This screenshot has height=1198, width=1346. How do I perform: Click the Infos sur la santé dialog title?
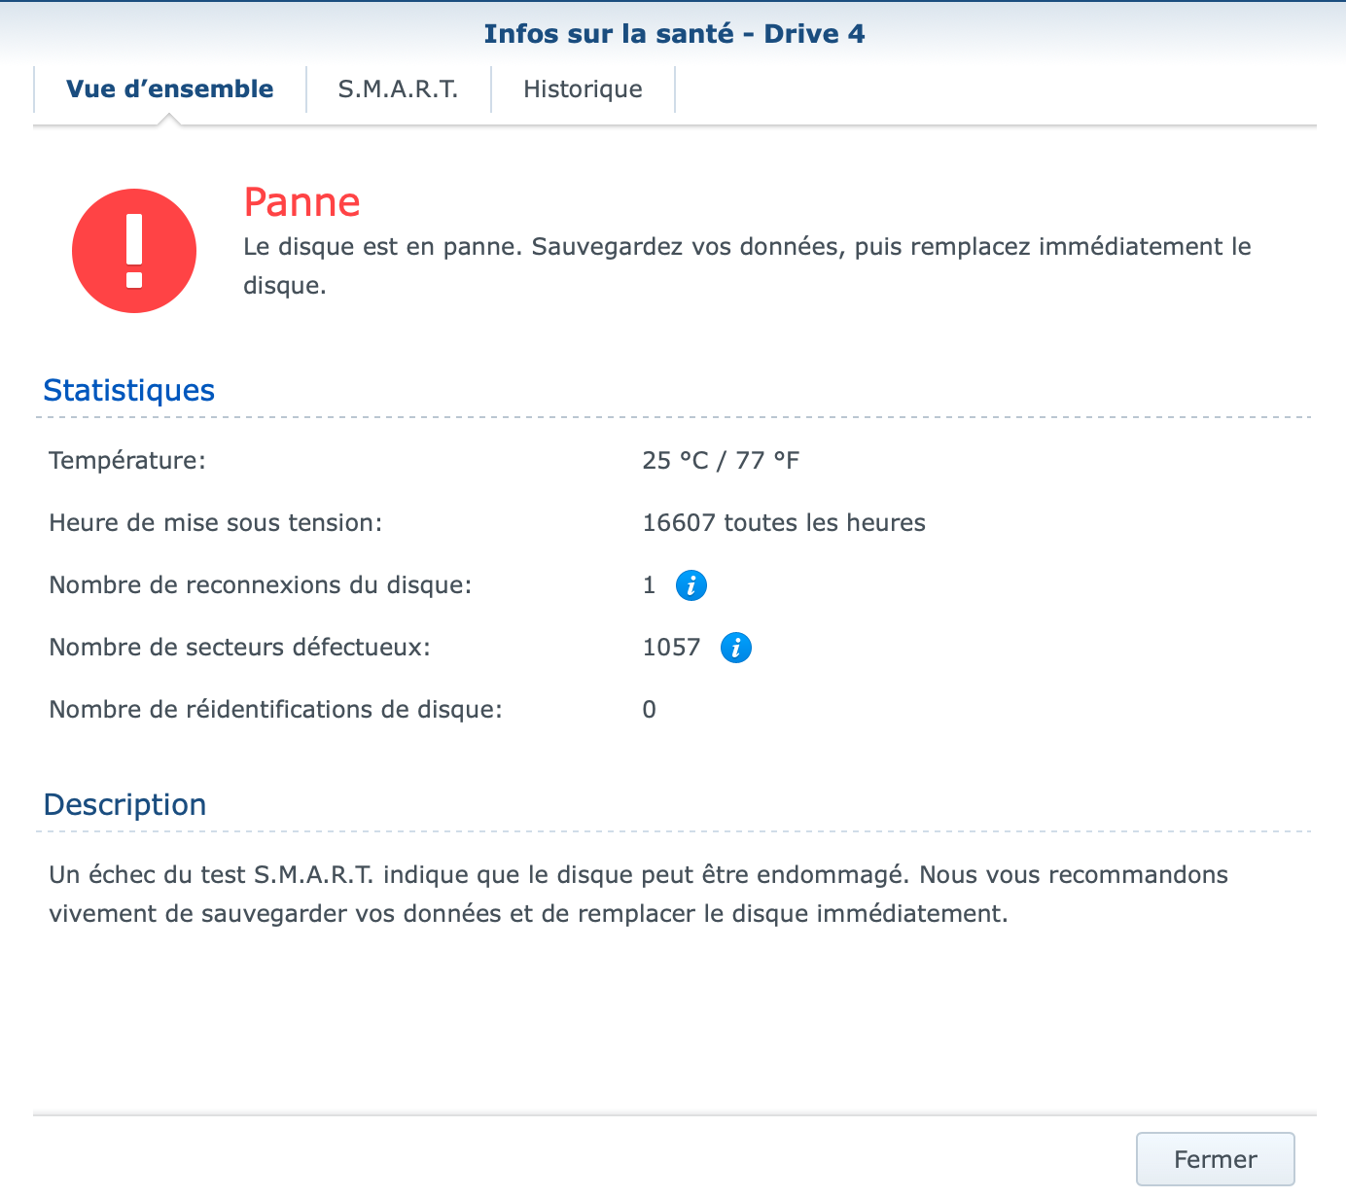tap(674, 34)
